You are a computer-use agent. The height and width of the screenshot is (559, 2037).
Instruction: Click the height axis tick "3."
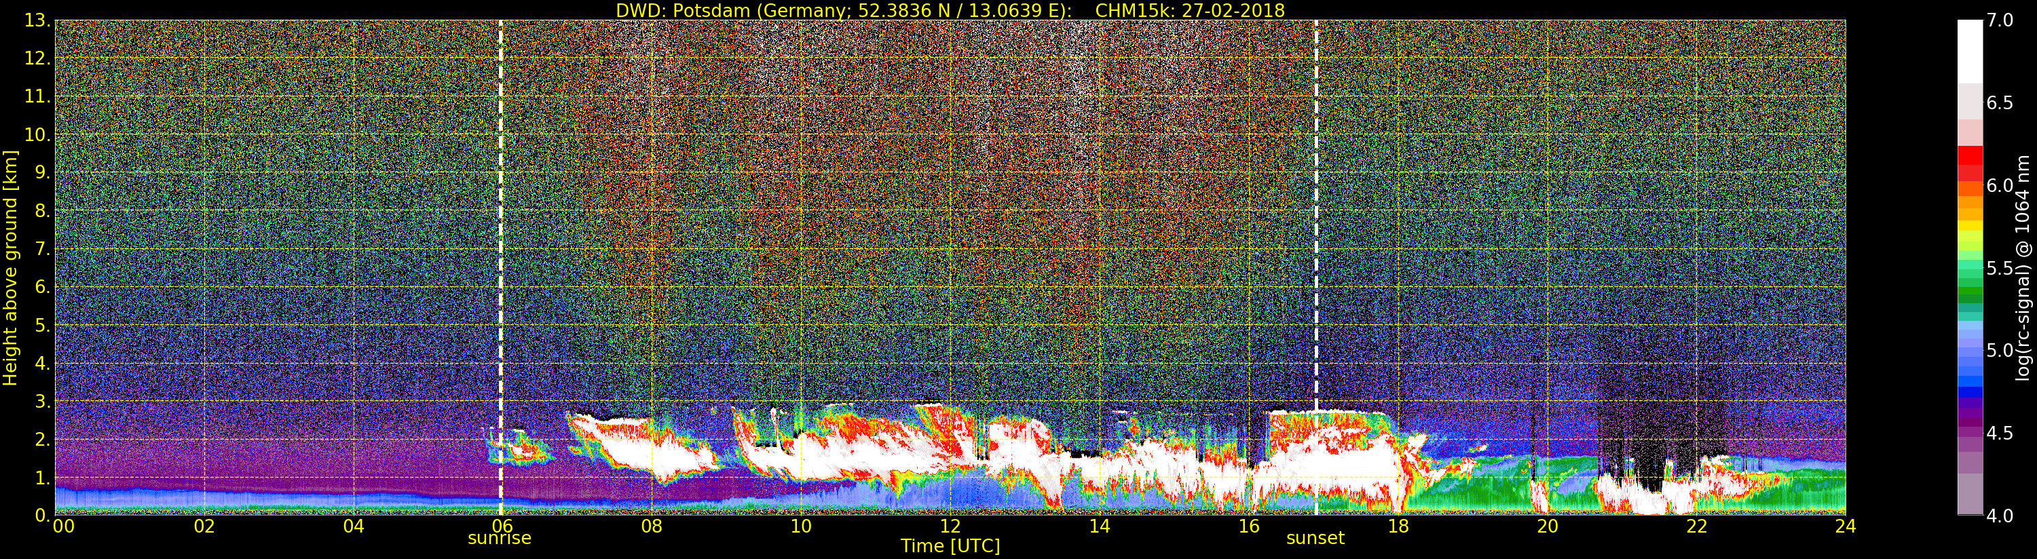[43, 401]
